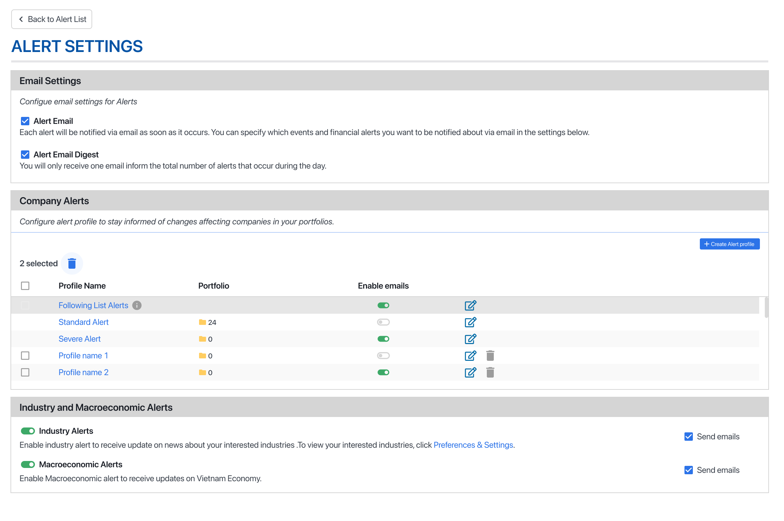Turn off Industry Alerts toggle
Viewport: 784px width, 521px height.
tap(28, 431)
